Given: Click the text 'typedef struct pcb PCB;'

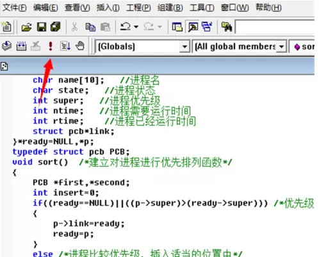Looking at the screenshot, I should pos(71,152).
